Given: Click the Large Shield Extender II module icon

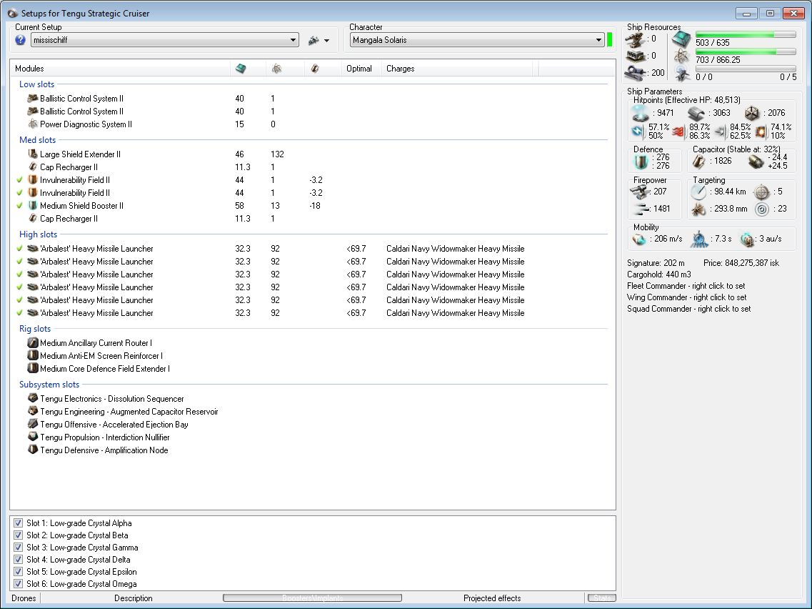Looking at the screenshot, I should [x=32, y=154].
